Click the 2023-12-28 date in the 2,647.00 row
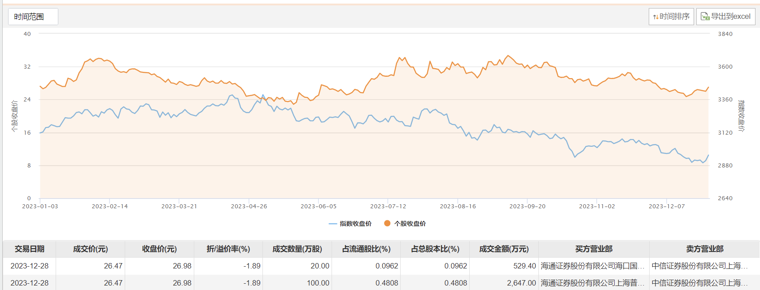Screen dimensions: 760x290 [30, 283]
